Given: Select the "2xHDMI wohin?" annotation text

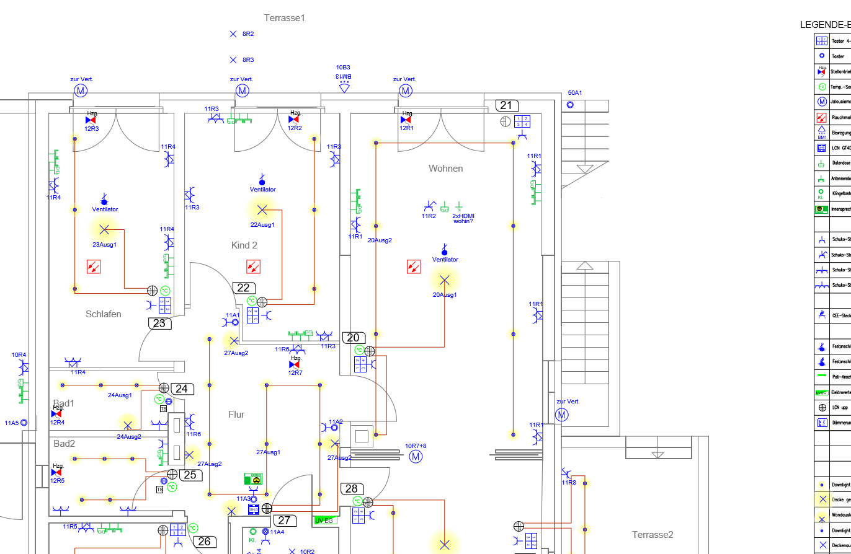Looking at the screenshot, I should pyautogui.click(x=463, y=218).
